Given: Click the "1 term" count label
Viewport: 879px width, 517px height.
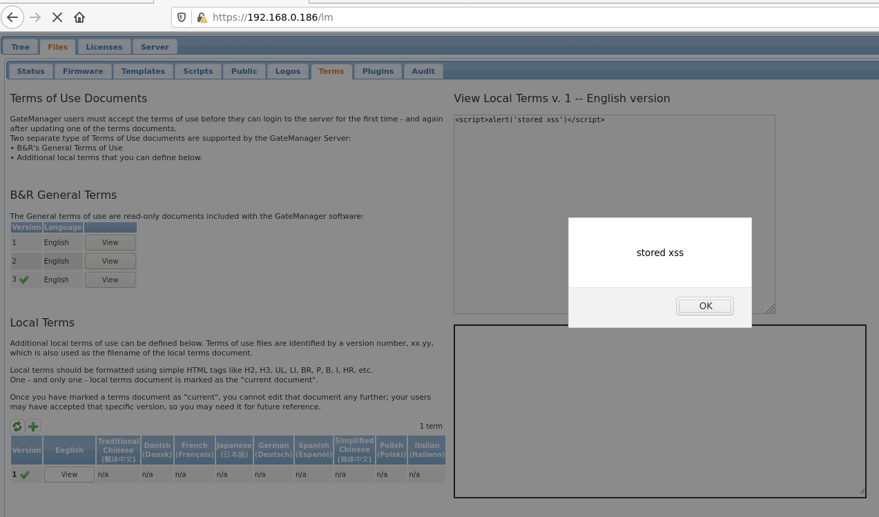Looking at the screenshot, I should point(431,427).
